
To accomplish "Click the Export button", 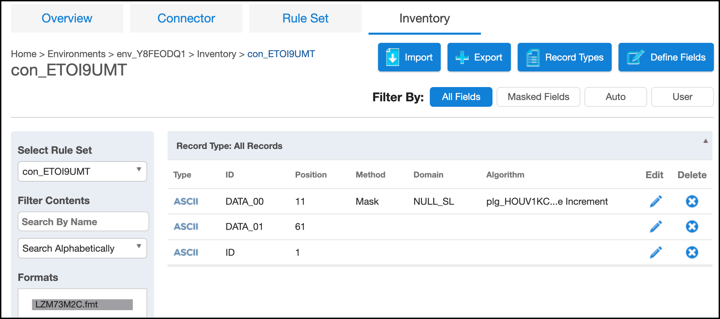I will tap(479, 57).
